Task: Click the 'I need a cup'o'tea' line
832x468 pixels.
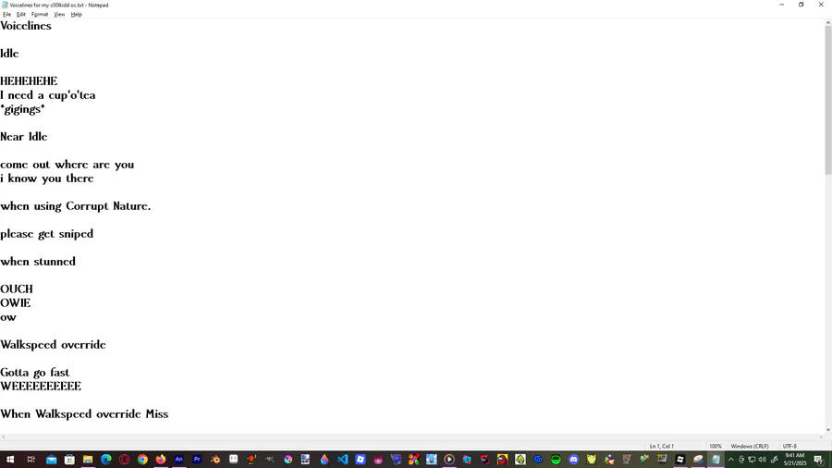Action: pyautogui.click(x=48, y=95)
